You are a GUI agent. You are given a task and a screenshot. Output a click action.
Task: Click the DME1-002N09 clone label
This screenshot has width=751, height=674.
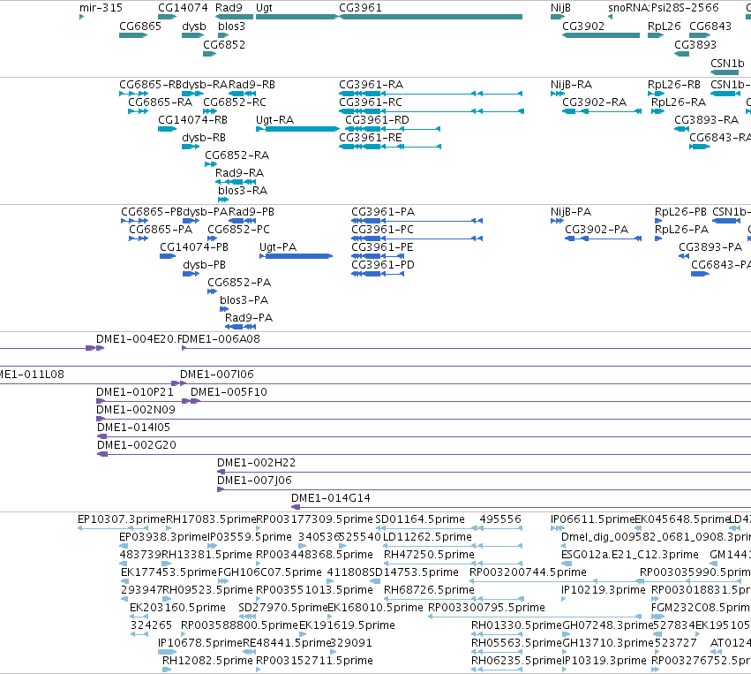pyautogui.click(x=136, y=409)
